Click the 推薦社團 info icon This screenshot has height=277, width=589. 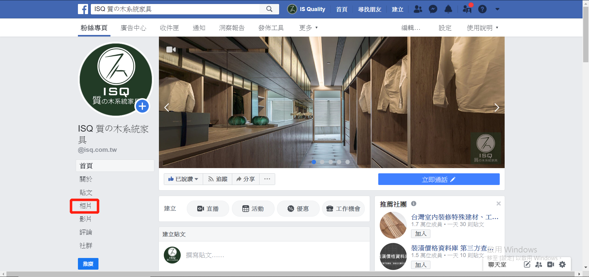pos(414,204)
